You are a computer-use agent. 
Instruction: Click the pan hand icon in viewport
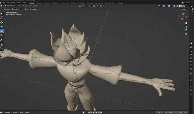coord(186,27)
